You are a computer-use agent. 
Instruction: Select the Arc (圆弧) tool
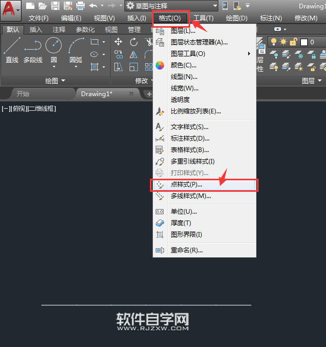[76, 51]
